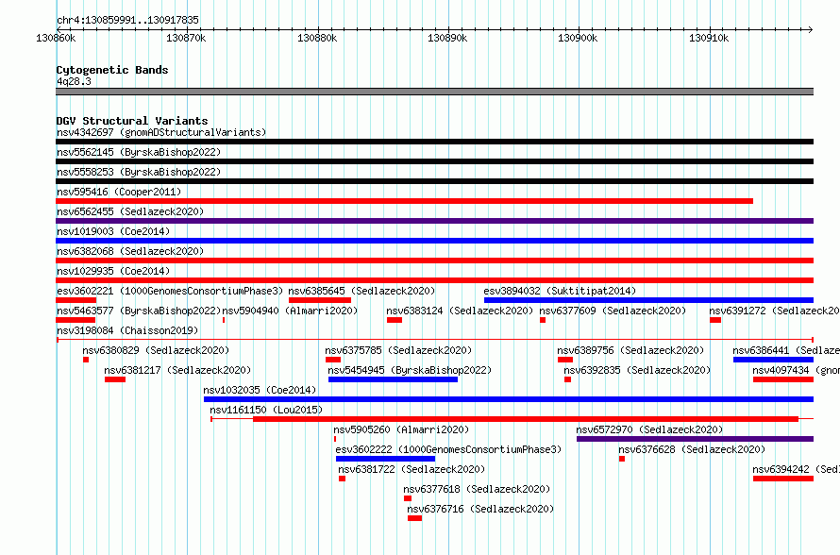Click the nsv595416 Cooper2011 red bar
The image size is (840, 555).
point(405,201)
